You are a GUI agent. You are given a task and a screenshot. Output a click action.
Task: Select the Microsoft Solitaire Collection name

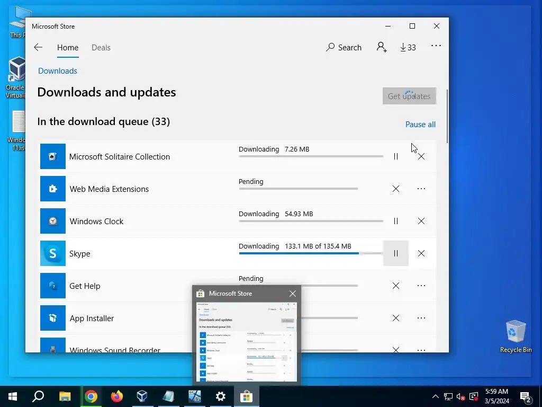click(120, 156)
